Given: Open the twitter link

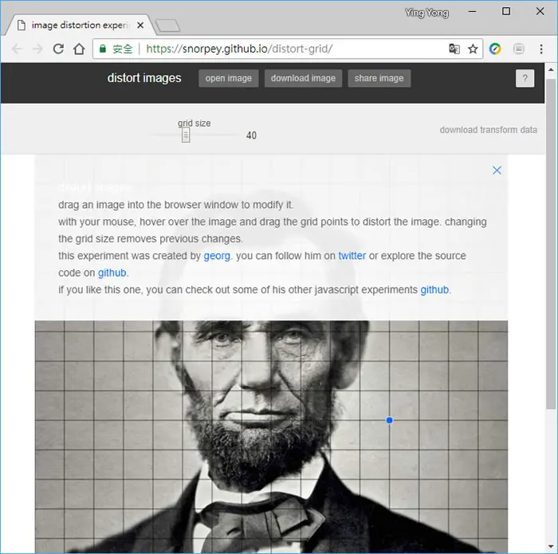Looking at the screenshot, I should click(352, 256).
